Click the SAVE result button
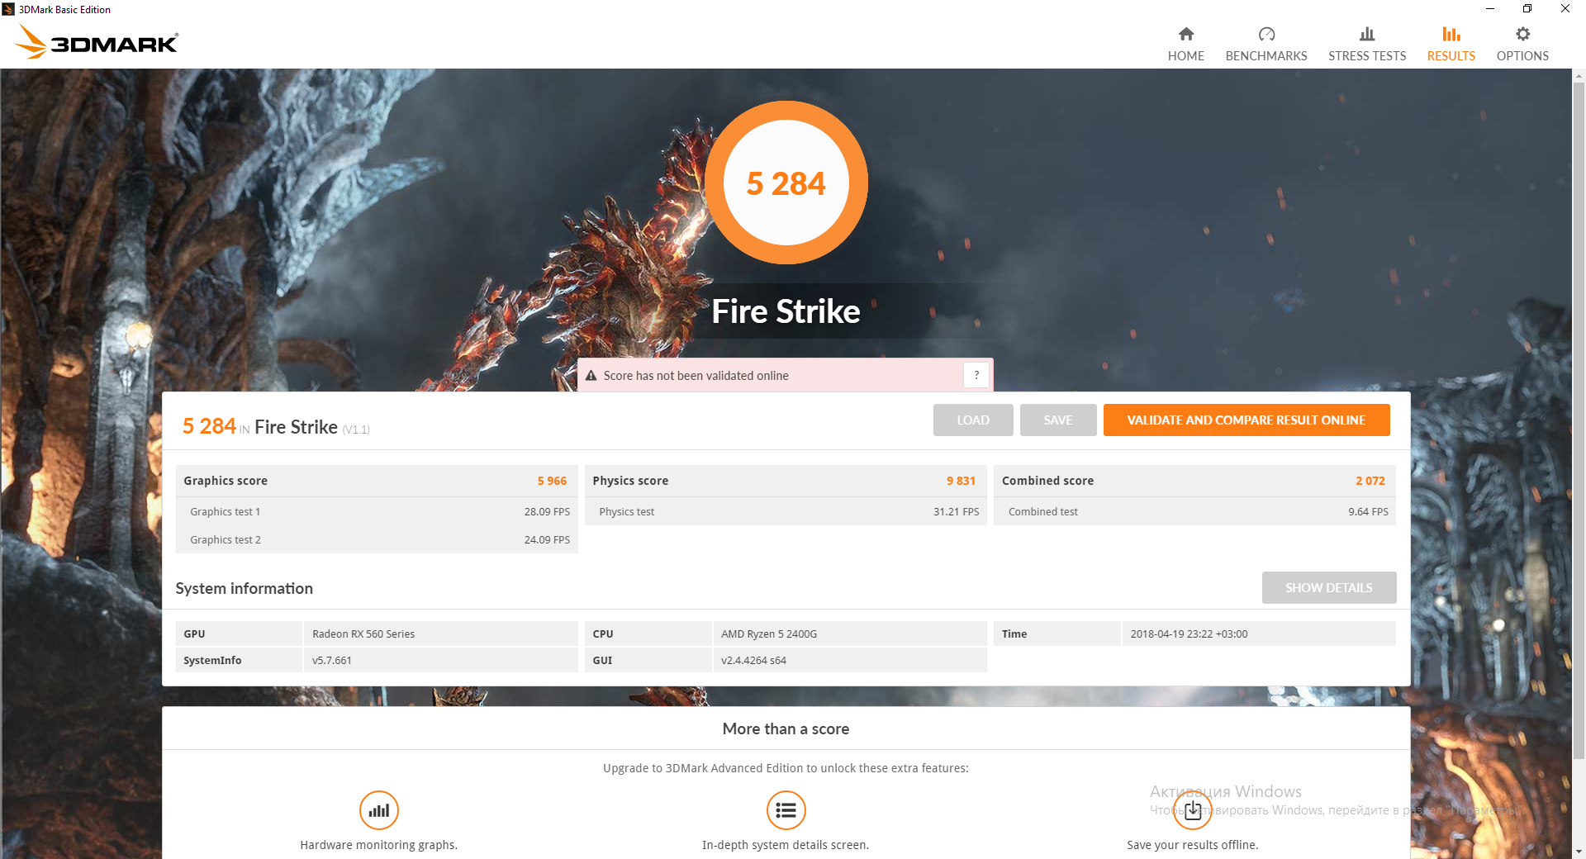This screenshot has height=859, width=1586. tap(1058, 420)
